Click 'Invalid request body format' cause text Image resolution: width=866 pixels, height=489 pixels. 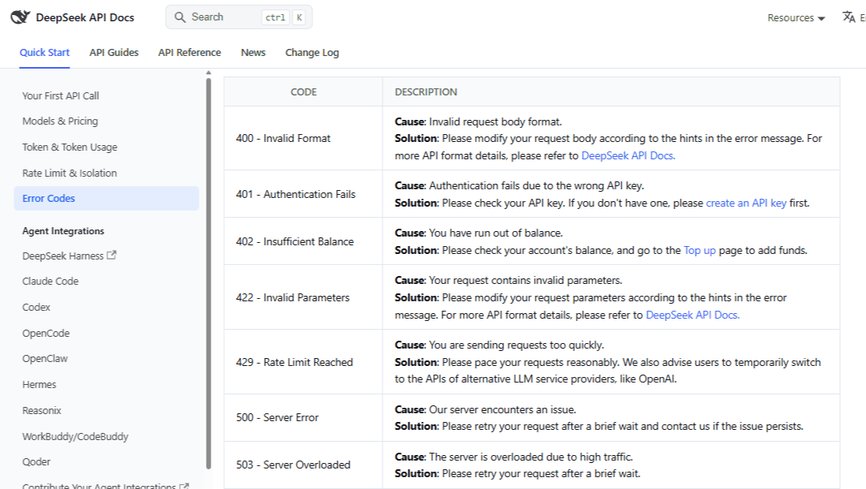click(x=495, y=121)
